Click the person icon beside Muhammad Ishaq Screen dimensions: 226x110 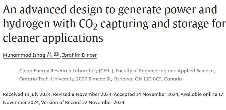click(49, 55)
